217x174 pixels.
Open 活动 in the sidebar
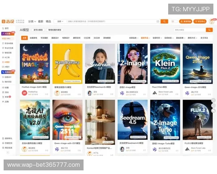[x=5, y=92]
